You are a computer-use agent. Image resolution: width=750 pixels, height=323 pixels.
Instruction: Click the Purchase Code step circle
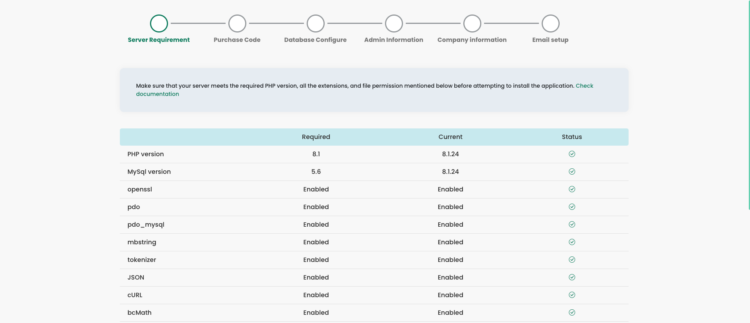point(237,23)
